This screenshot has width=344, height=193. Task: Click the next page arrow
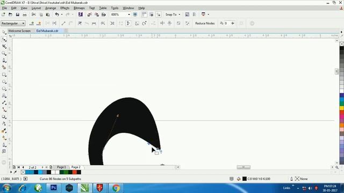click(42, 167)
